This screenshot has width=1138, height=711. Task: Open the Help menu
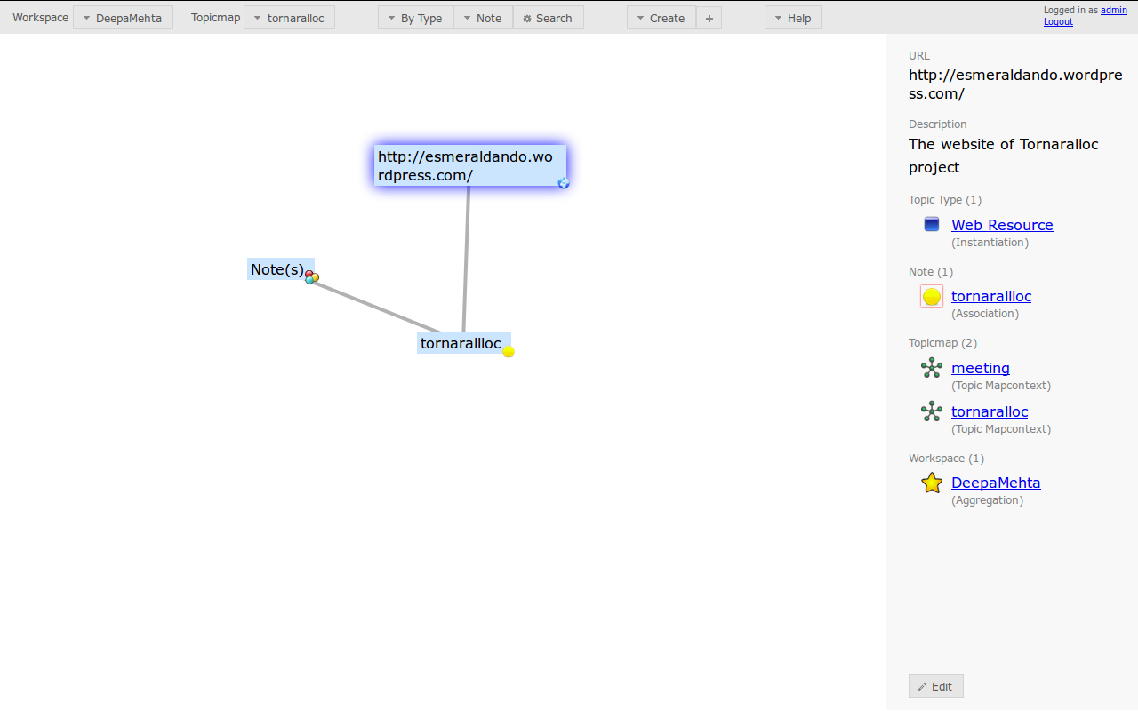click(793, 18)
